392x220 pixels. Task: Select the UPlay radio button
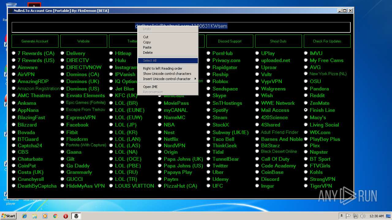coord(257,53)
